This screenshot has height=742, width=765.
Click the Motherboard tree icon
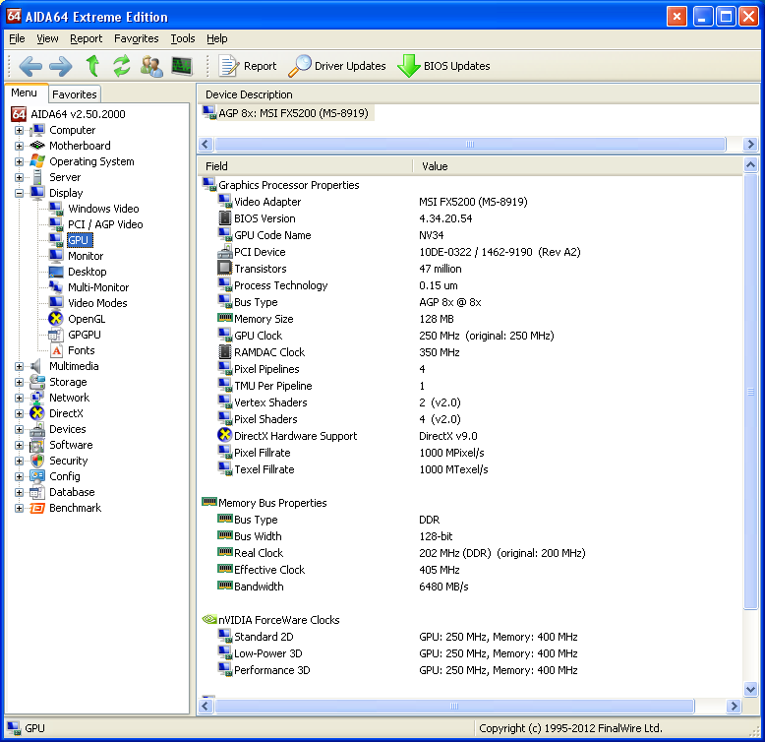pyautogui.click(x=37, y=146)
